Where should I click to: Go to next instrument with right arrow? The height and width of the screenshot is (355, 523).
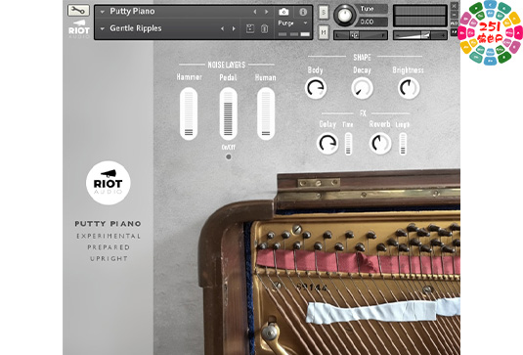click(x=267, y=12)
